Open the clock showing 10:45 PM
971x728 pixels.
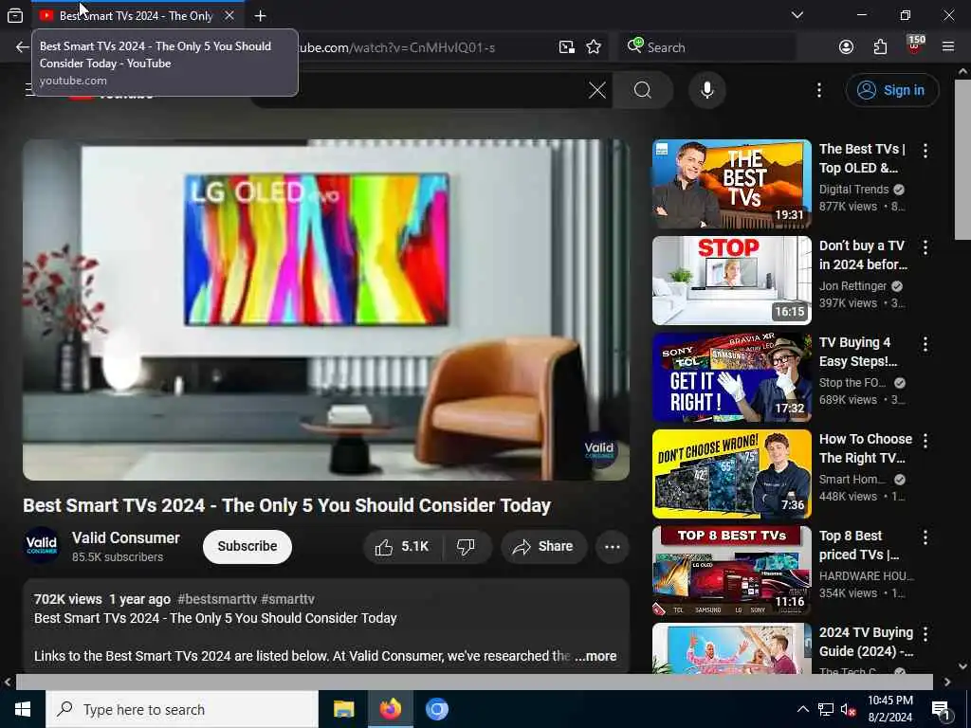889,709
